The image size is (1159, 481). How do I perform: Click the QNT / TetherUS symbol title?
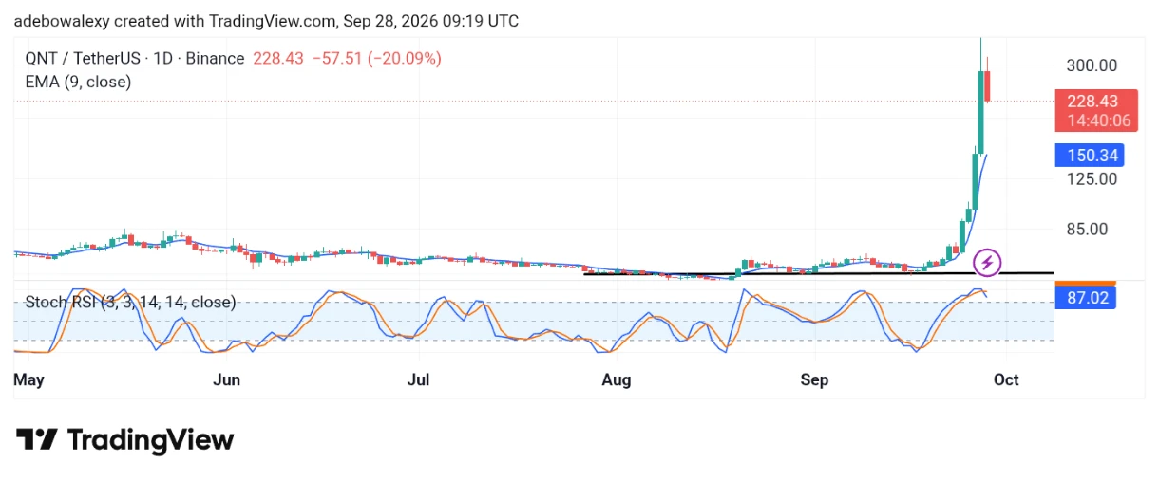[134, 59]
